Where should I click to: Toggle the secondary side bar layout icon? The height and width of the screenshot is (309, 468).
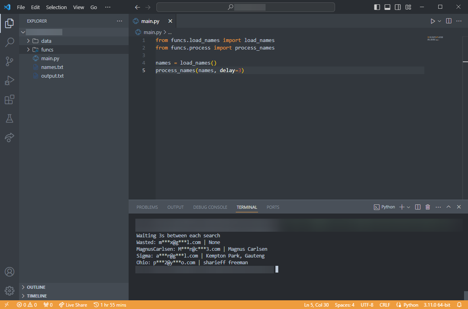(398, 7)
